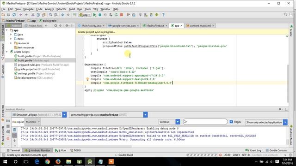The image size is (296, 166).
Task: Close the app editor tab
Action: click(x=181, y=26)
